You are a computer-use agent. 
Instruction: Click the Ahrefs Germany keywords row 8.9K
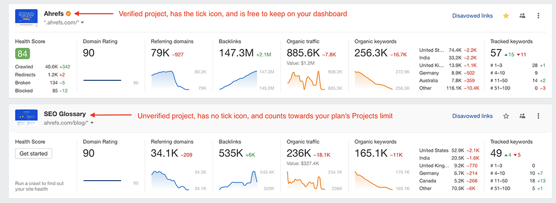click(x=448, y=73)
